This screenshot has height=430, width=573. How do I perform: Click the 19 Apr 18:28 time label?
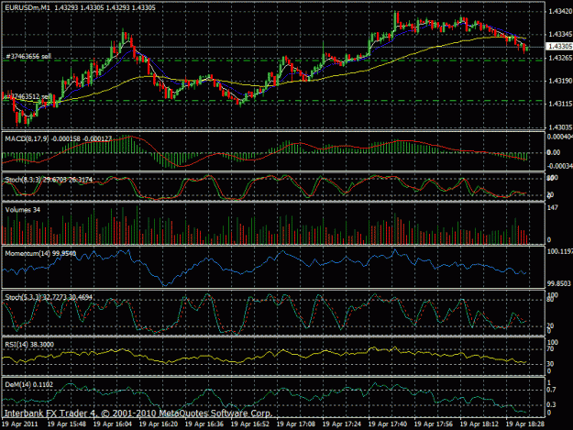[x=525, y=424]
